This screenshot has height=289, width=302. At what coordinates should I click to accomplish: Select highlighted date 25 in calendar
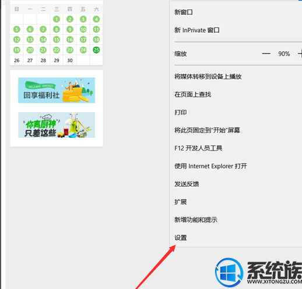(x=96, y=50)
